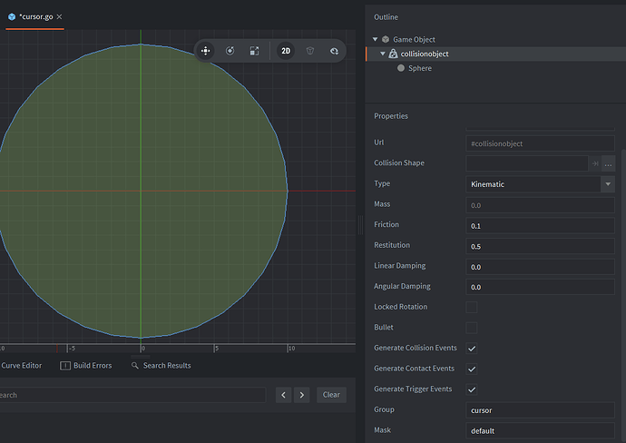Browse for Collision Shape with ellipsis button

(x=609, y=163)
